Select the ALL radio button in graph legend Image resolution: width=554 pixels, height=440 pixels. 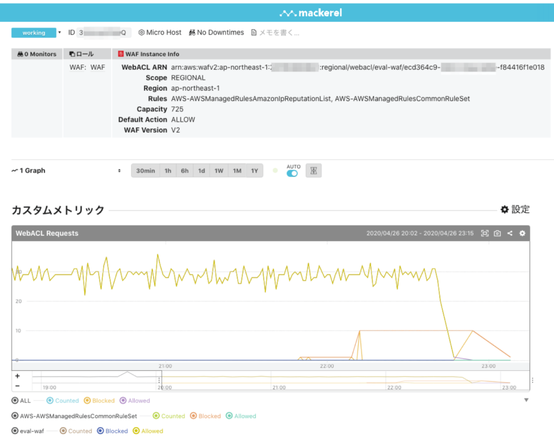(x=16, y=400)
